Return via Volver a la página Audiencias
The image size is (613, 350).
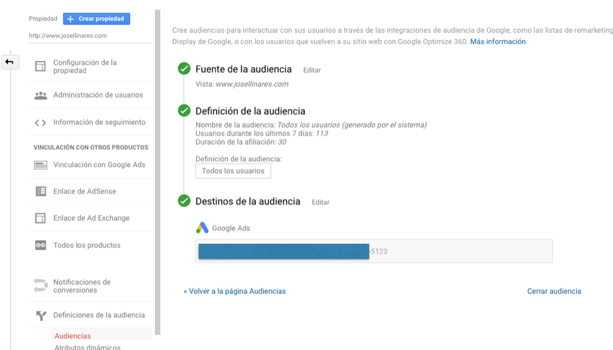click(235, 291)
